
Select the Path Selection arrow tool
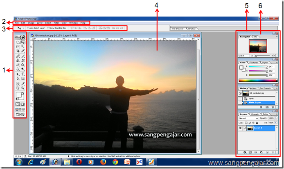tap(18, 74)
